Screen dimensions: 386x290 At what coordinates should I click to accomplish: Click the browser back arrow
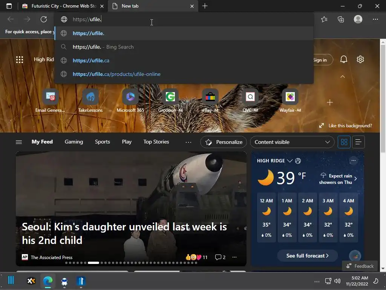point(11,19)
